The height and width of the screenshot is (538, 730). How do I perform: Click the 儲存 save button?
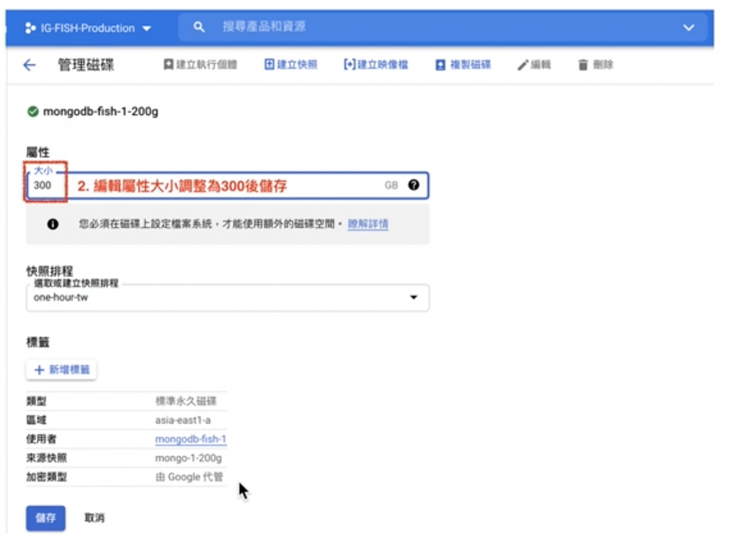(46, 518)
